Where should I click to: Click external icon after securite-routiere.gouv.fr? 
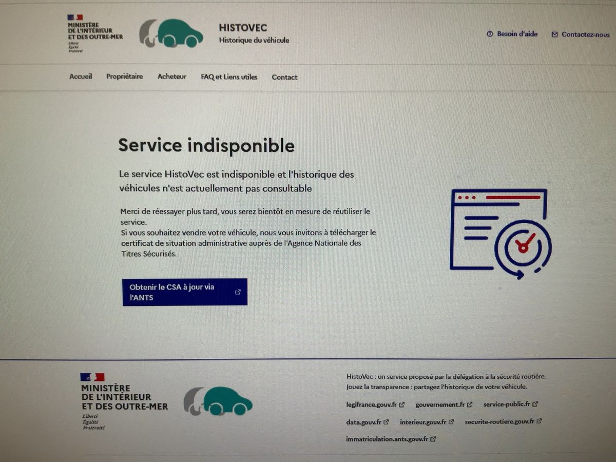click(x=539, y=421)
